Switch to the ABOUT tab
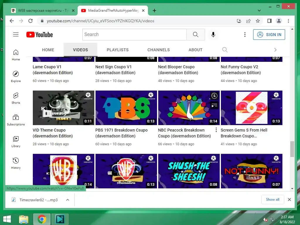Screen dimensions: 300x225 [195, 50]
